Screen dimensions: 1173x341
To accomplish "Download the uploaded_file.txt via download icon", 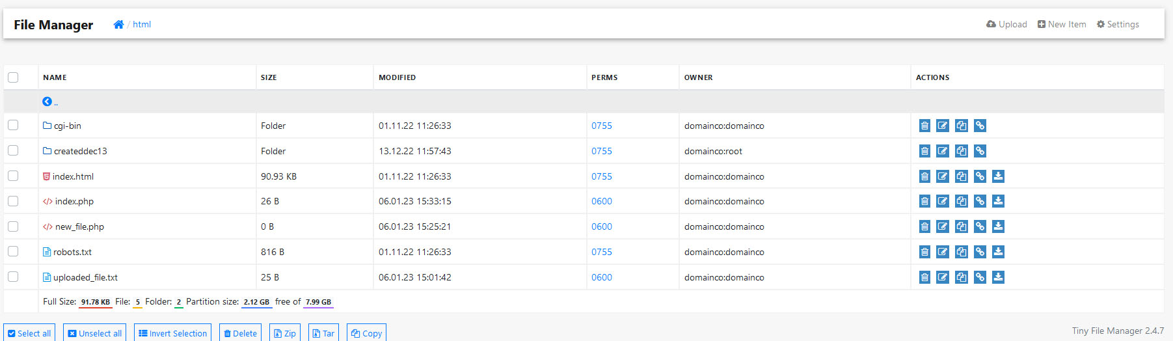I will 999,277.
